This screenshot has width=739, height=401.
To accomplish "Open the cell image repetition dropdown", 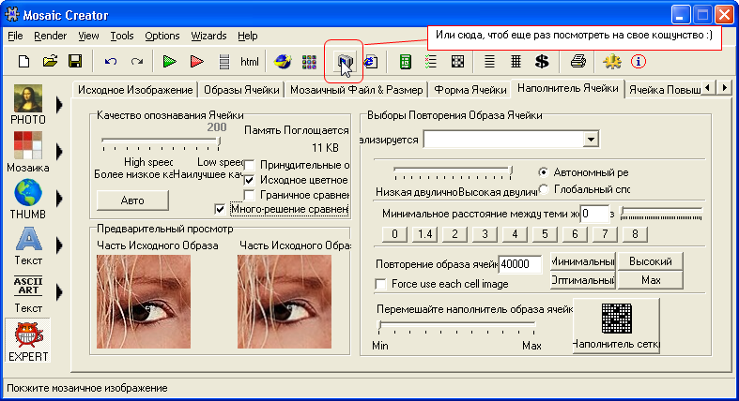I will (591, 140).
